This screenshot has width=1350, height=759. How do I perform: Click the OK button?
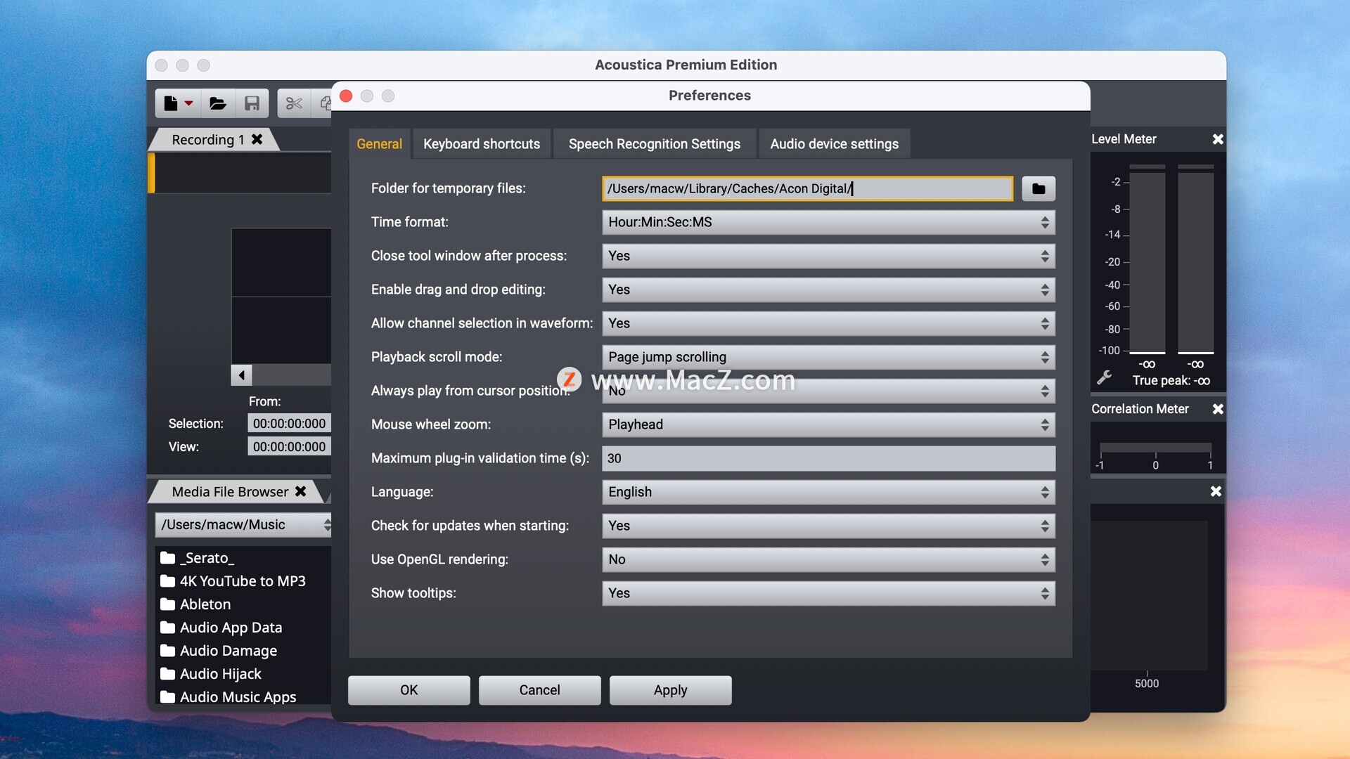click(x=409, y=690)
